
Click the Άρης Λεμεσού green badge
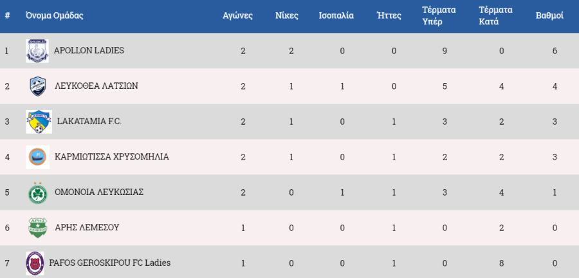pyautogui.click(x=38, y=228)
